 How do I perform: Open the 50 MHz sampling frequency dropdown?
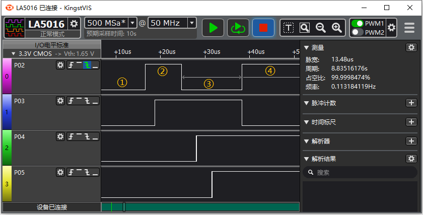(x=191, y=23)
